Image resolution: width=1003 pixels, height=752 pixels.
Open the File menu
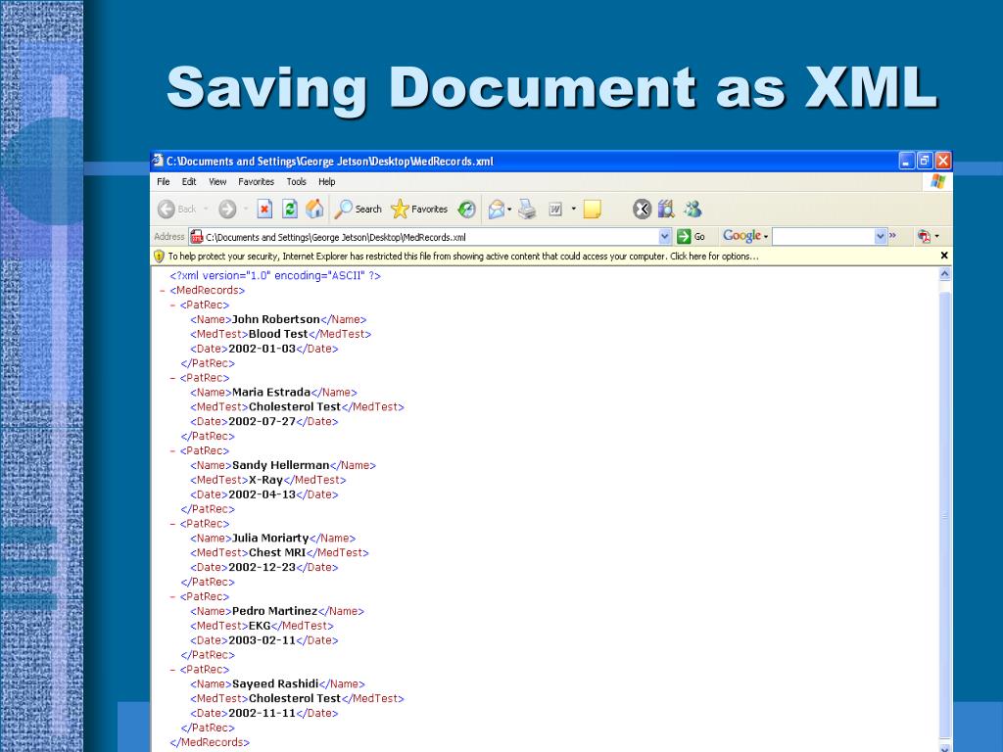tap(164, 181)
